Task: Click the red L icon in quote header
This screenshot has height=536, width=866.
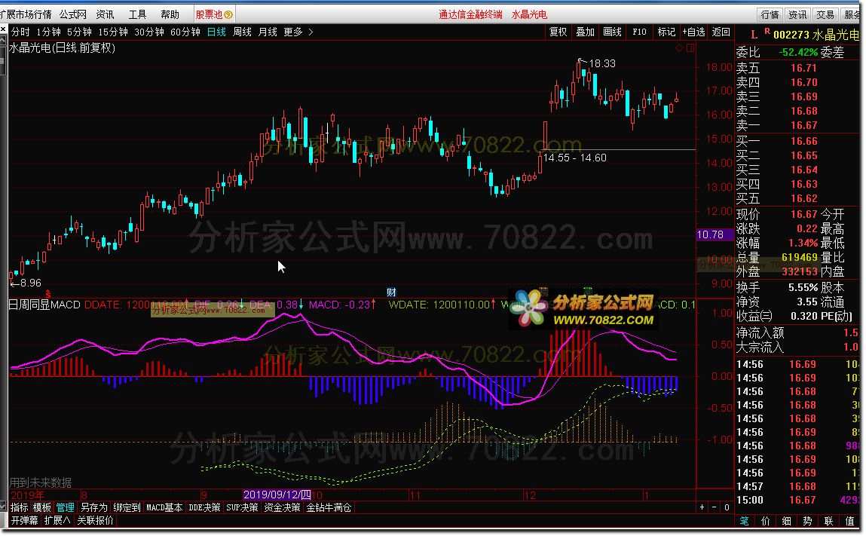Action: point(754,35)
